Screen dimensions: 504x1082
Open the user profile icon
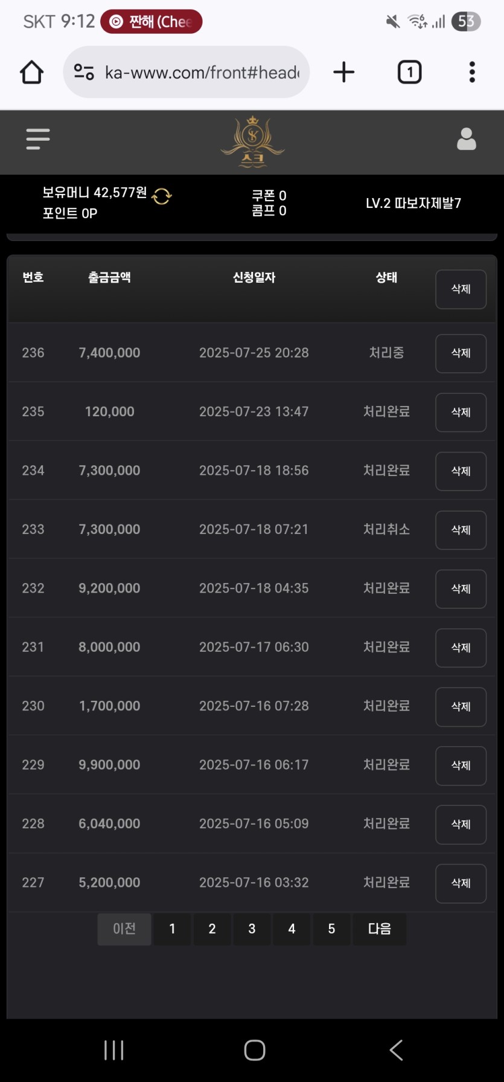pos(466,139)
